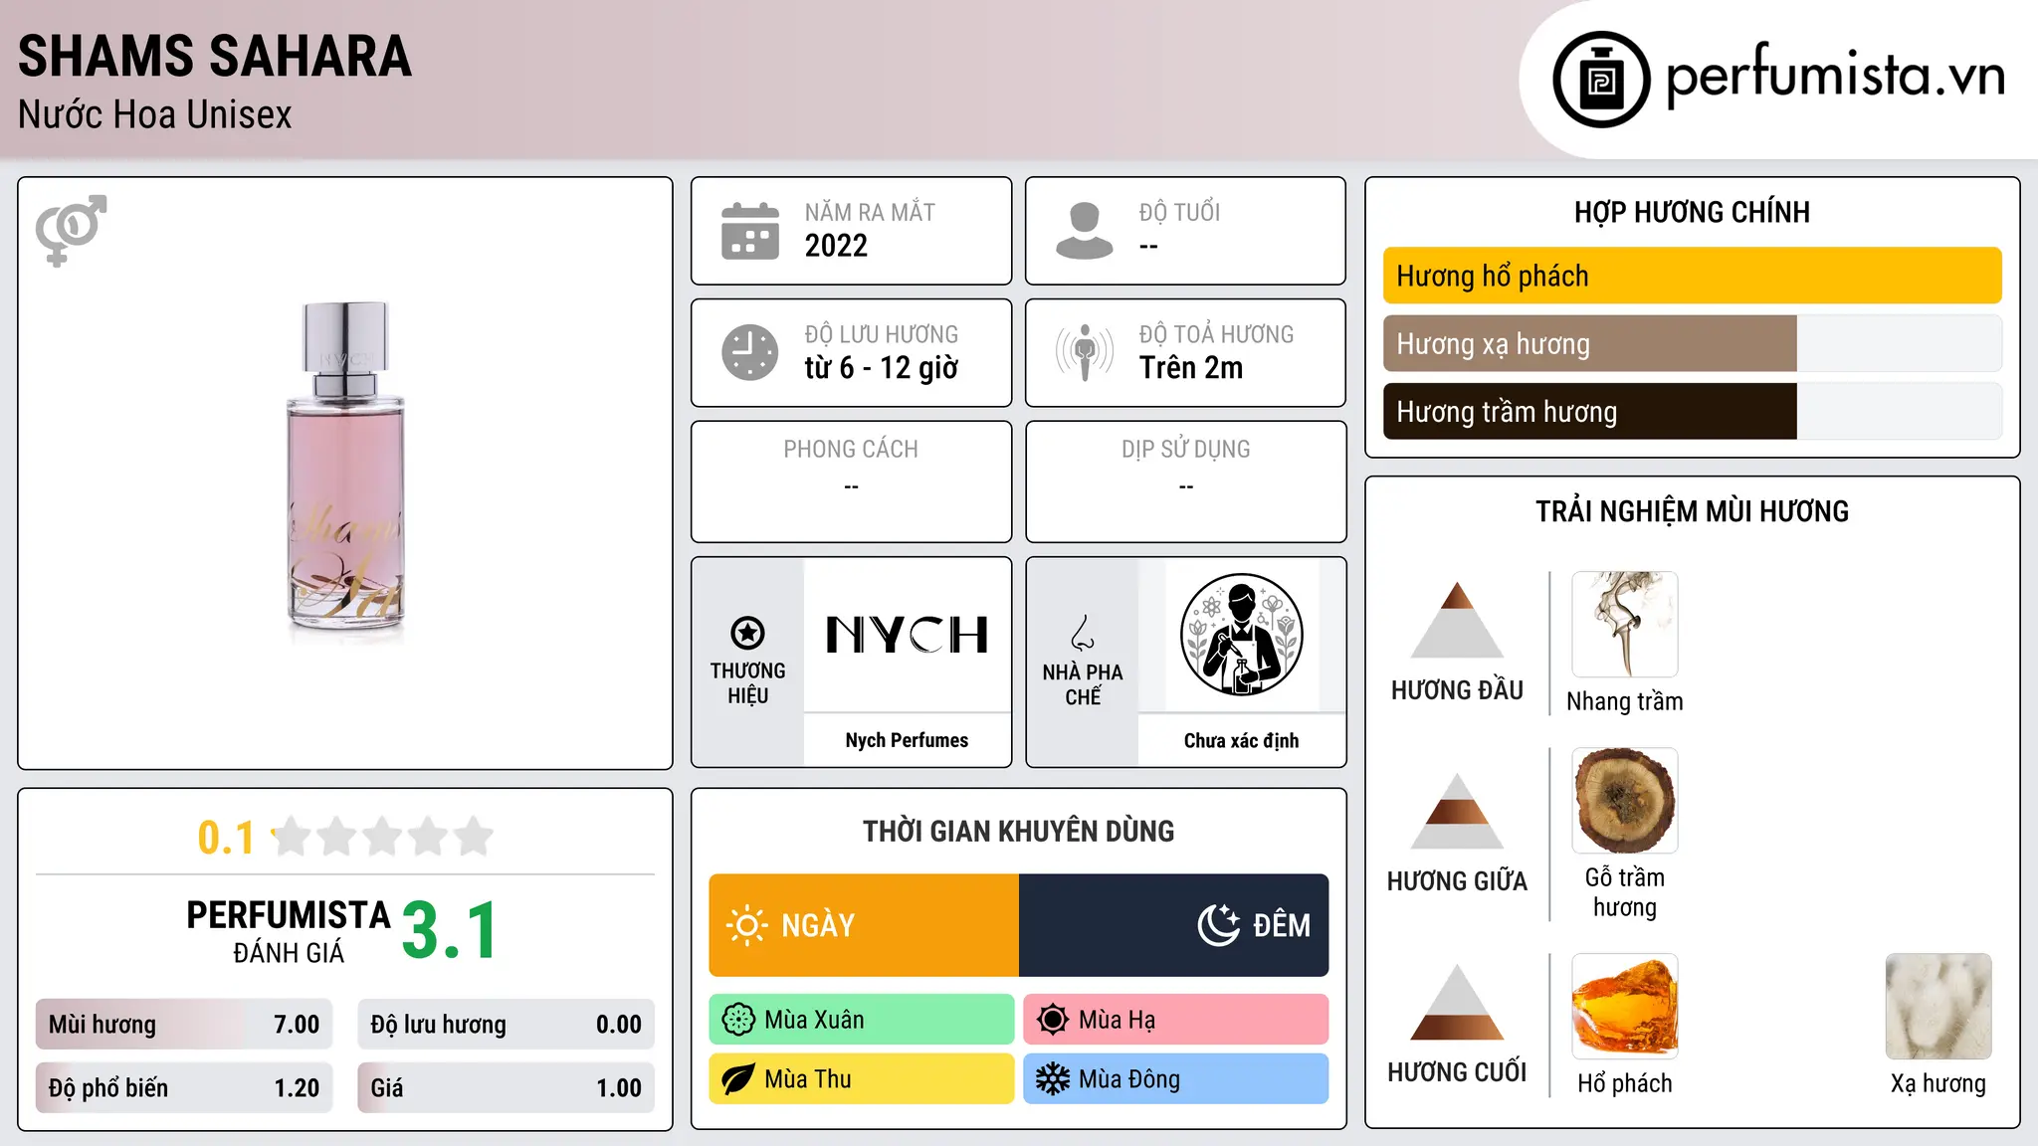
Task: Click the Hương cuối pyramid icon
Action: 1457,1002
